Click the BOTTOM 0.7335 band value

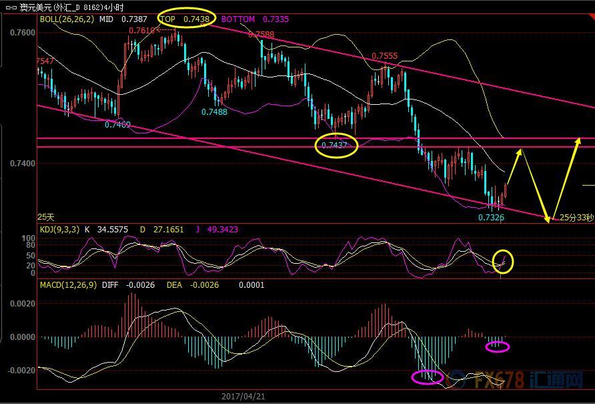point(255,19)
